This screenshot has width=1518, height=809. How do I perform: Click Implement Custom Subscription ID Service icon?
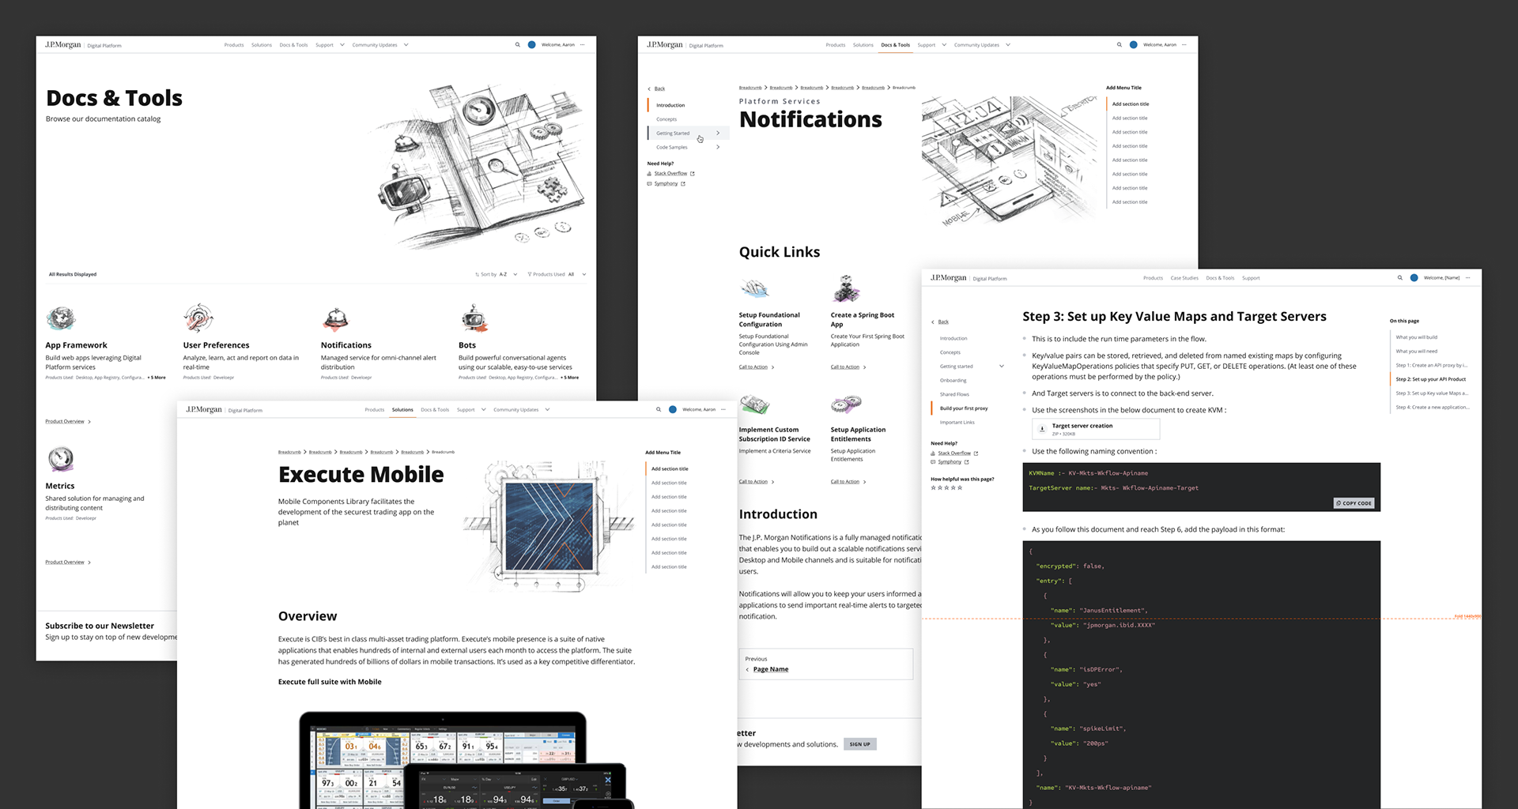point(755,404)
